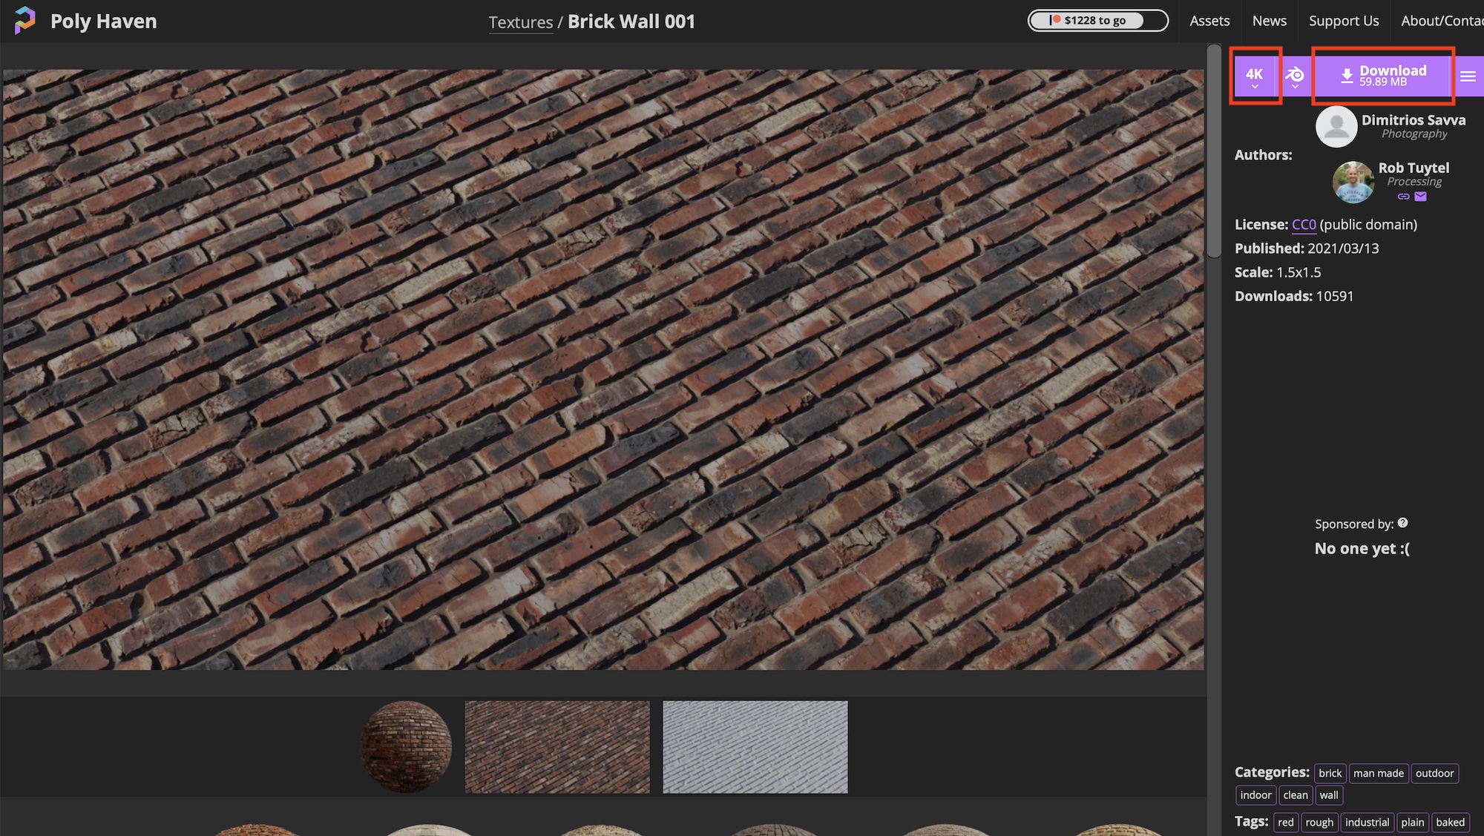Click Dimitrios Savva's avatar placeholder

click(1336, 127)
